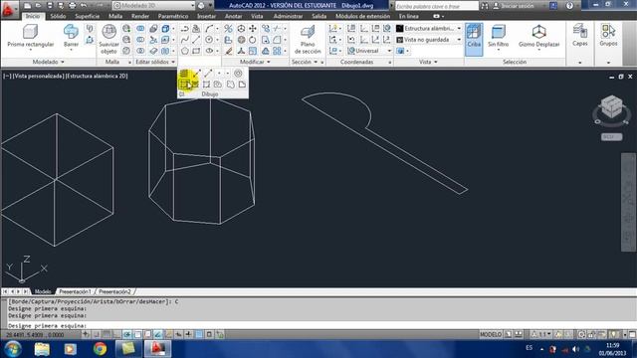This screenshot has height=358, width=637.
Task: Select the polygon draw tool
Action: pos(185,51)
